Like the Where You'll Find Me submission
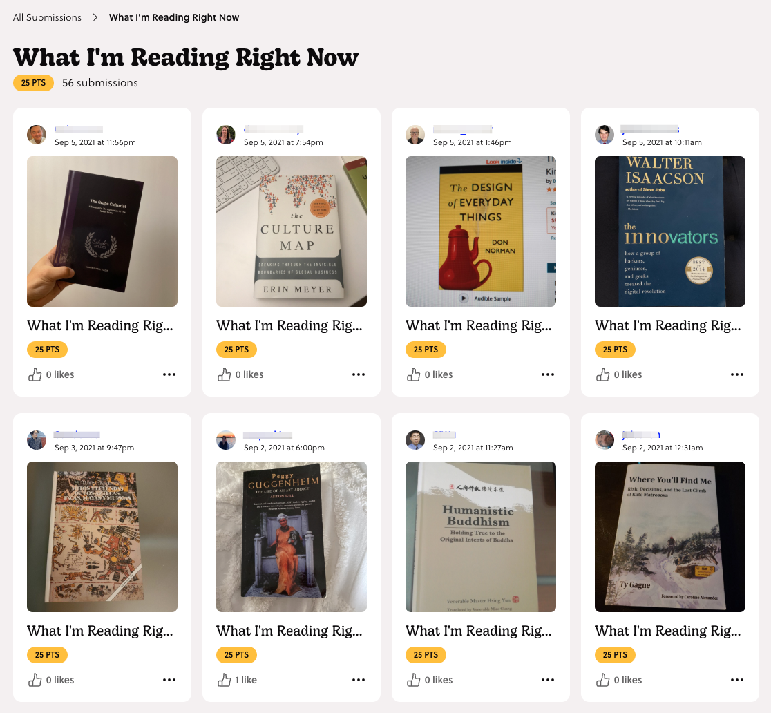Screen dimensions: 771x713 [603, 680]
